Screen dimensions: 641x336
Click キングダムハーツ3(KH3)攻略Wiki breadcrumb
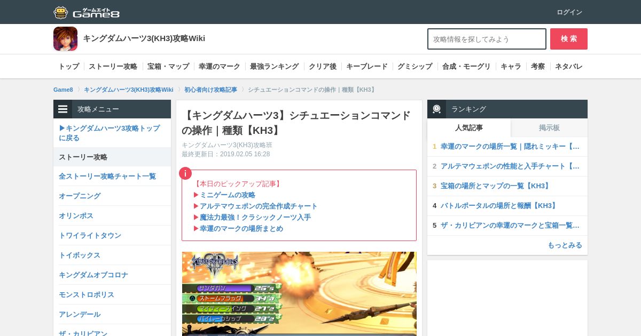tap(129, 90)
